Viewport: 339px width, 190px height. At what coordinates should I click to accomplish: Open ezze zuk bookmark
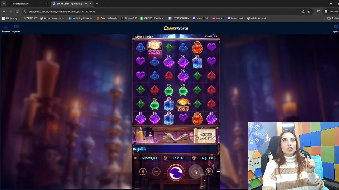point(218,18)
